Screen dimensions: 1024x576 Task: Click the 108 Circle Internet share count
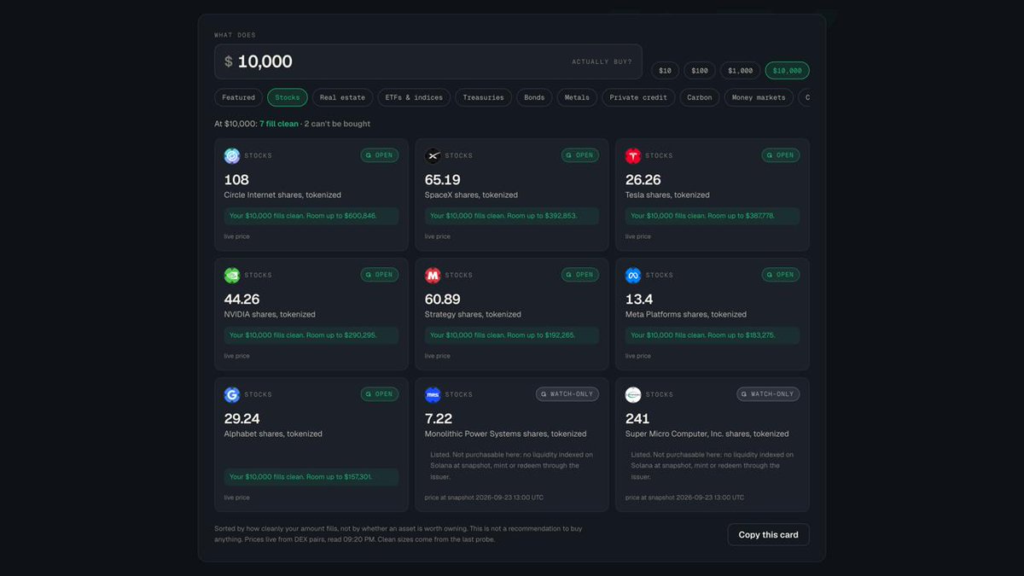[236, 179]
